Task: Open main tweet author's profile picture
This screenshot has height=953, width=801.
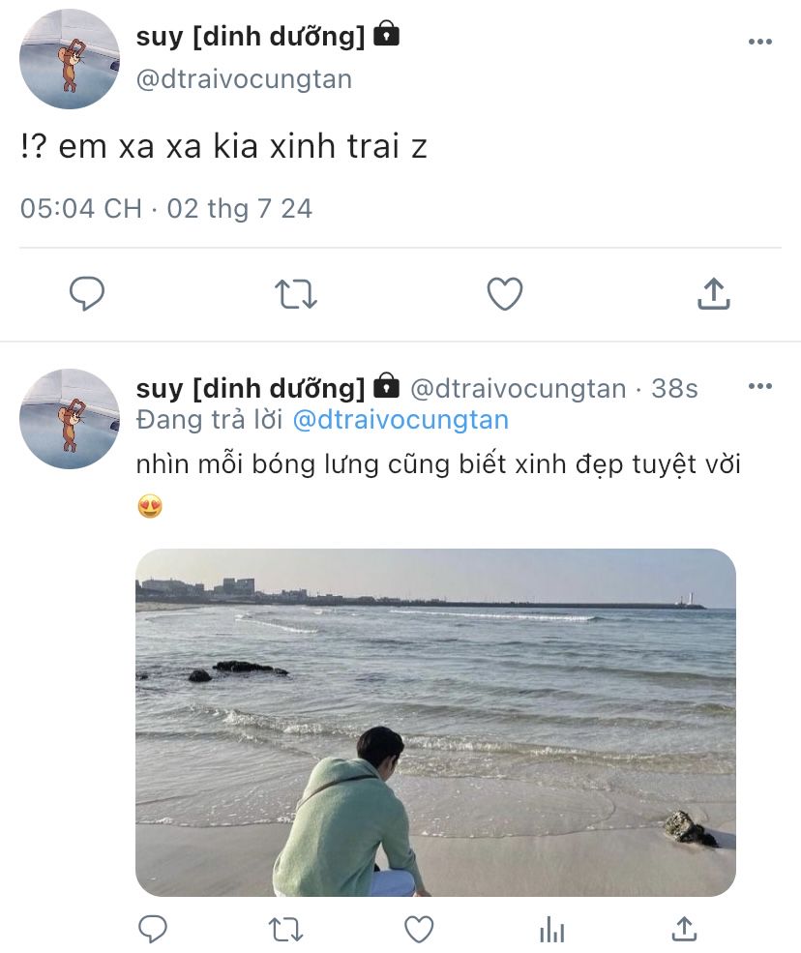Action: (70, 59)
